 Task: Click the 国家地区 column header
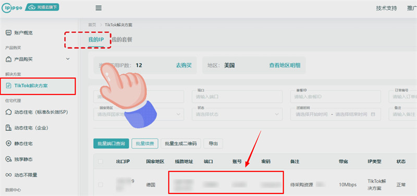(155, 162)
